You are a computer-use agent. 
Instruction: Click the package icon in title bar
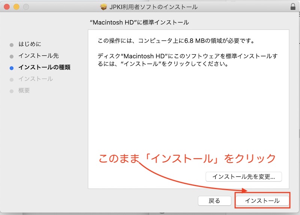[103, 7]
